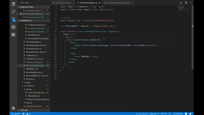Open LaunchScreenSty... file under Styles
204x115 pixels.
(34, 93)
